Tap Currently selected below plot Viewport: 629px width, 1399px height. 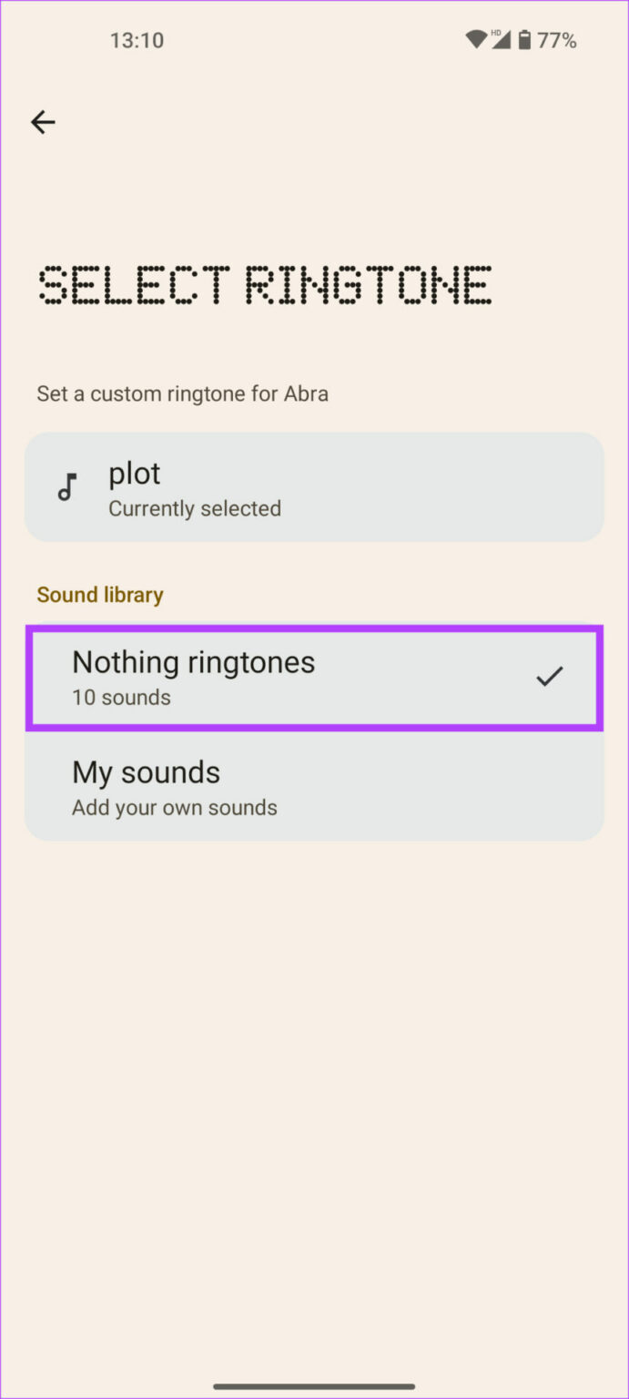pyautogui.click(x=194, y=508)
